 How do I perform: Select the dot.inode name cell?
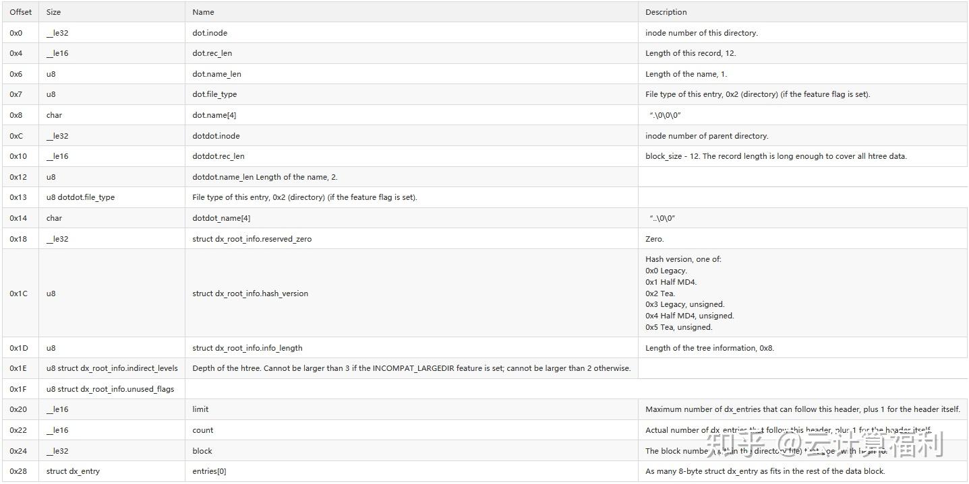(x=214, y=33)
